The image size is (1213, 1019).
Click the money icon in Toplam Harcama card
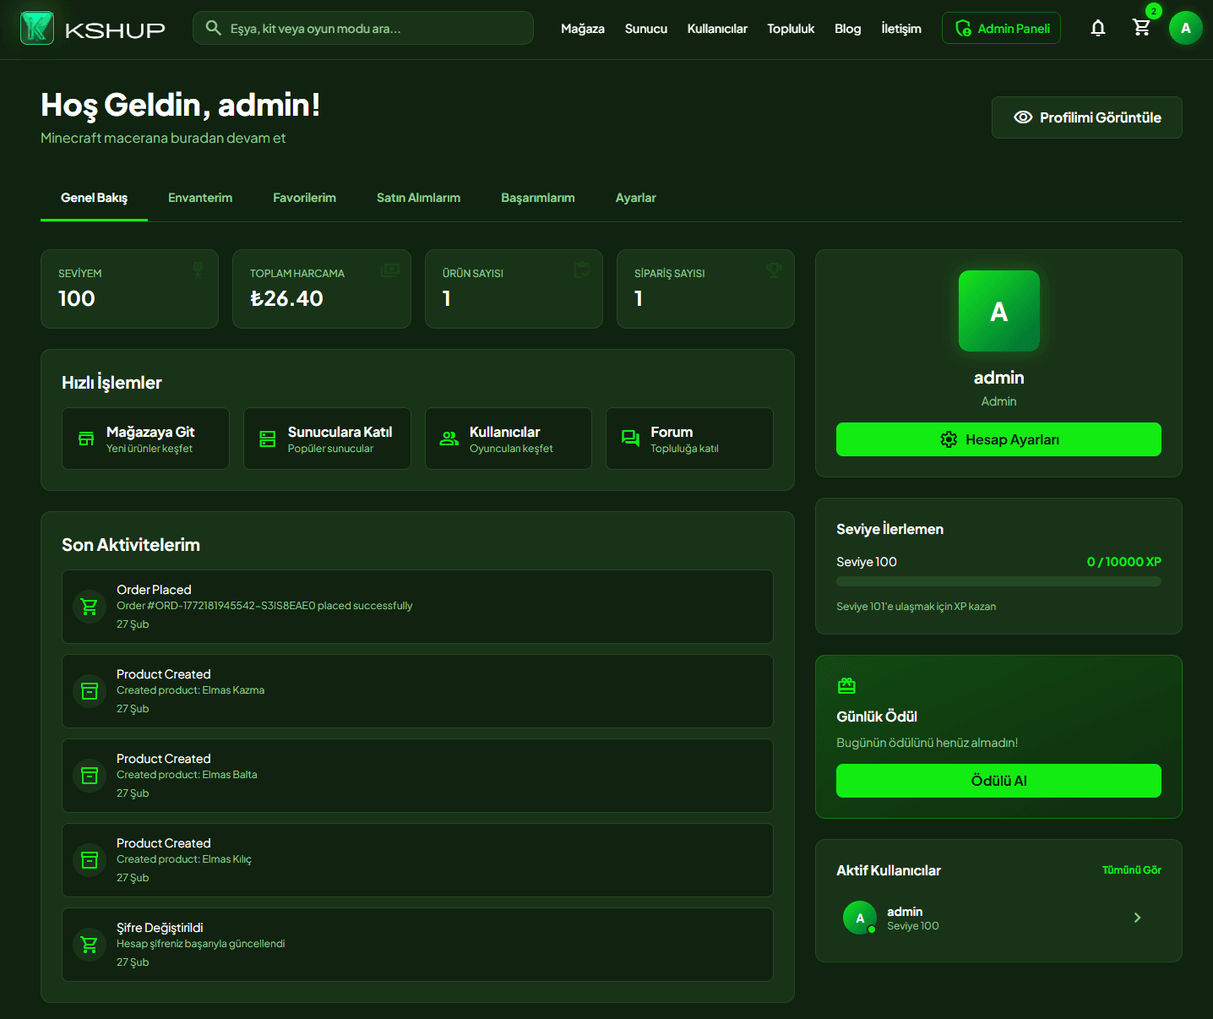pyautogui.click(x=389, y=270)
